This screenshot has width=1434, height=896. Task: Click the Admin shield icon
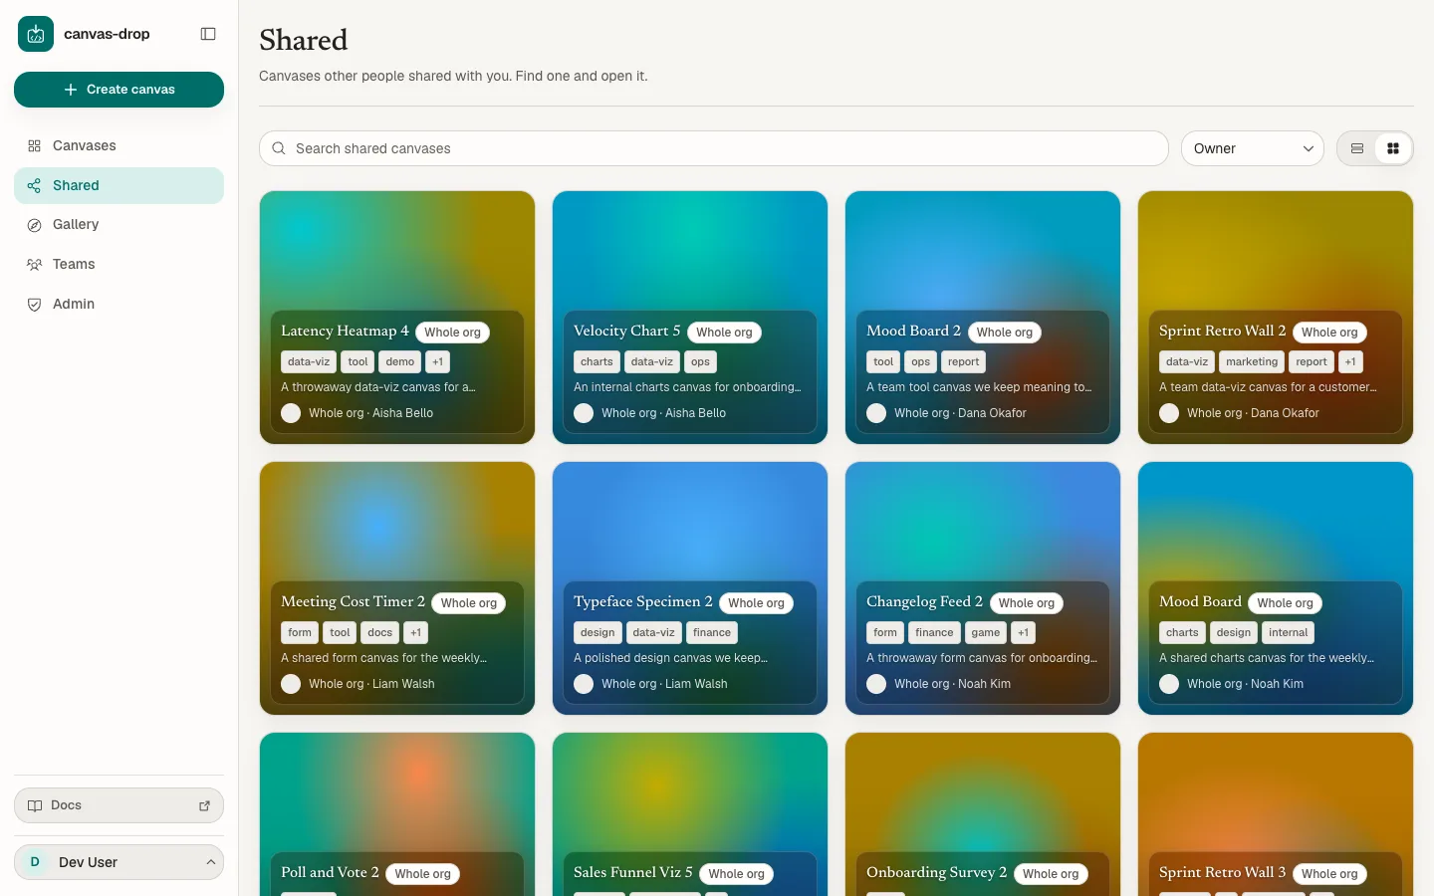pos(34,305)
